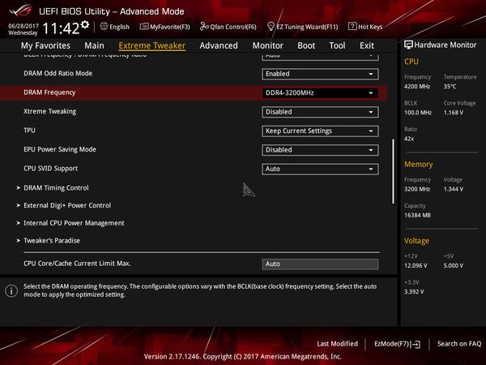Click memory frequency value 3200 MHz

click(417, 189)
